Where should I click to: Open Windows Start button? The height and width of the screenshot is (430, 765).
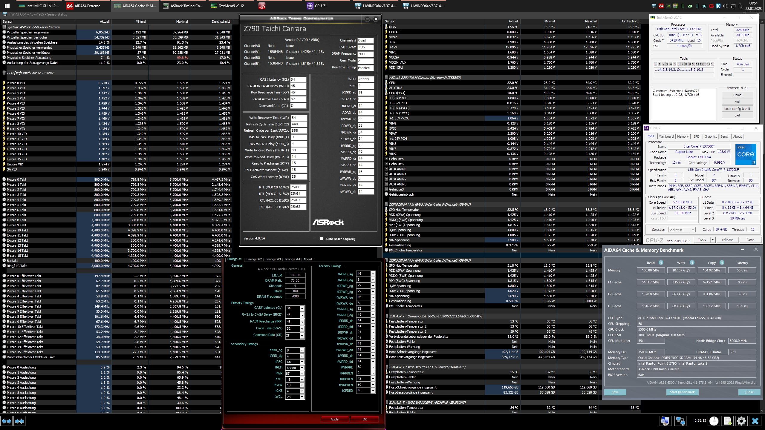pyautogui.click(x=7, y=6)
